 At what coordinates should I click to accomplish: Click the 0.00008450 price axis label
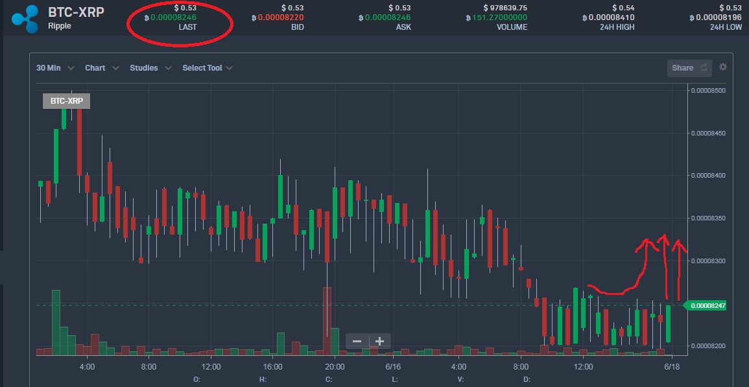click(x=708, y=133)
